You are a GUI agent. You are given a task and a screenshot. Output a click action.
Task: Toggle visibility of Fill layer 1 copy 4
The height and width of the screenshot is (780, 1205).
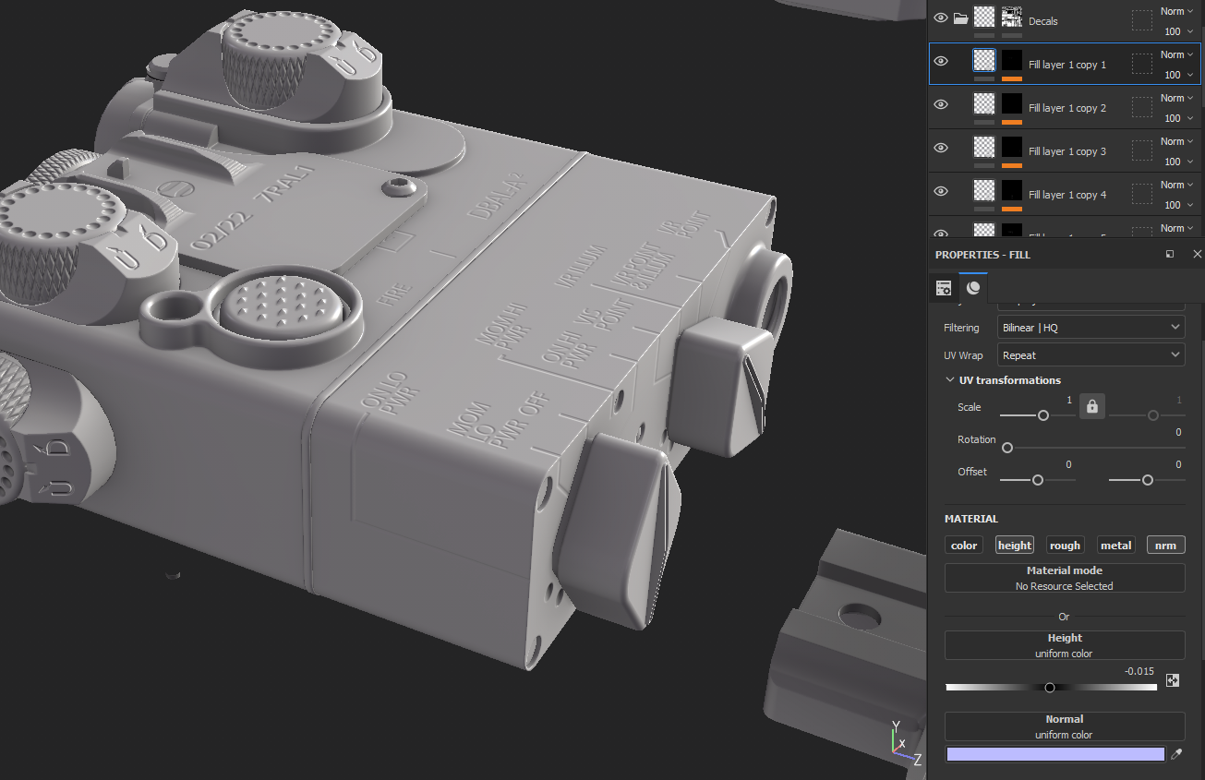941,191
